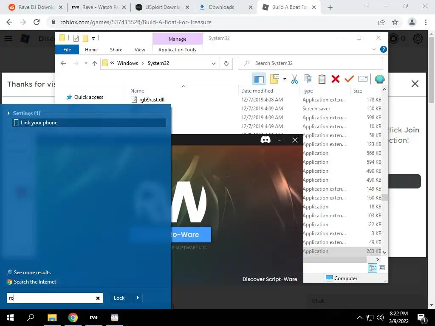Switch to the Home ribbon tab

(91, 50)
